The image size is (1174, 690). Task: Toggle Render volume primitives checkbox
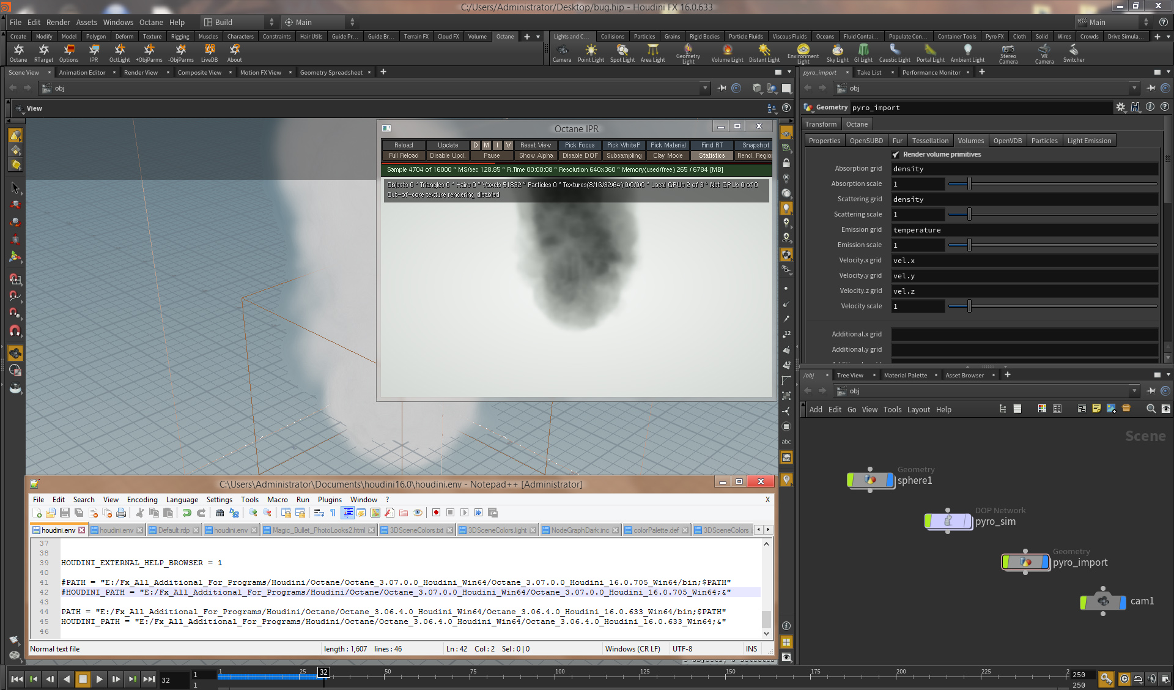pyautogui.click(x=896, y=155)
